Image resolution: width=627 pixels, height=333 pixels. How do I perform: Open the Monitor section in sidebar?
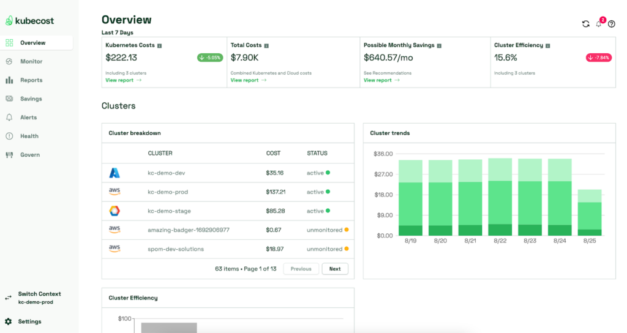point(31,61)
